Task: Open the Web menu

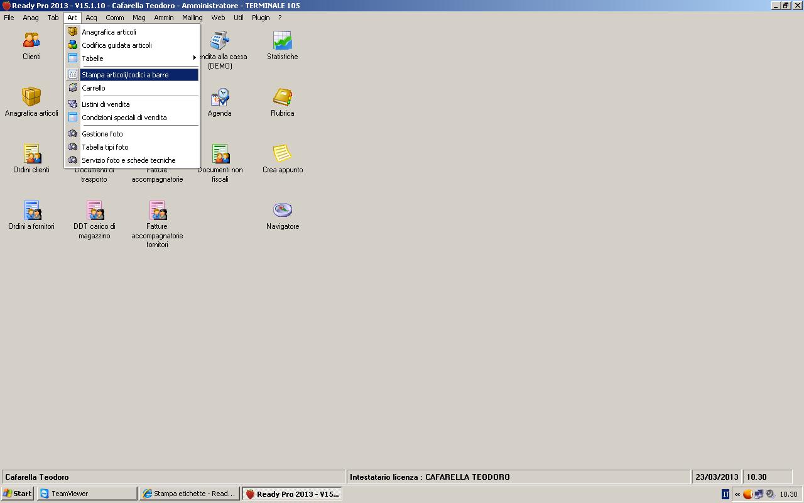Action: tap(218, 18)
